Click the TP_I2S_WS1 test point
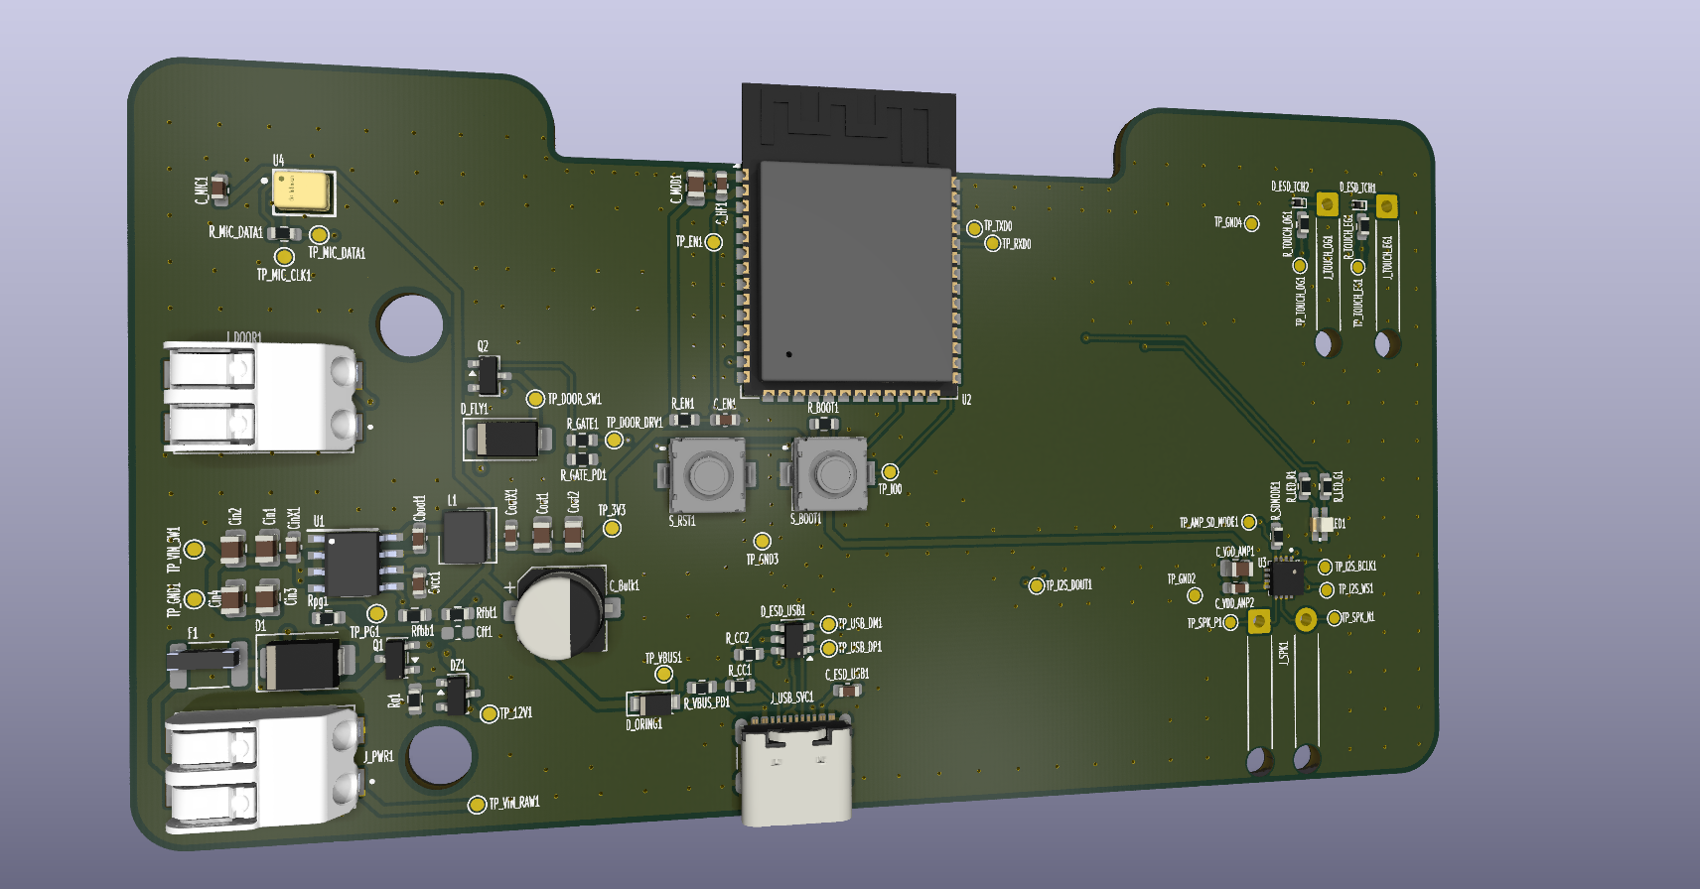Screen dimensions: 1700x889 1327,590
